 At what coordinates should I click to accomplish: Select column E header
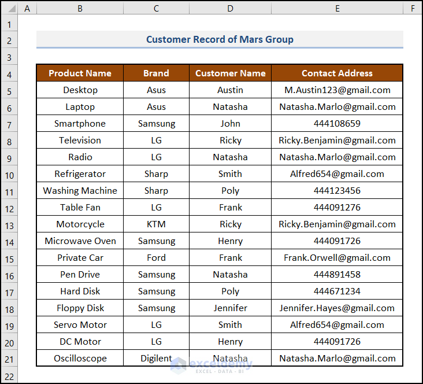[x=337, y=9]
